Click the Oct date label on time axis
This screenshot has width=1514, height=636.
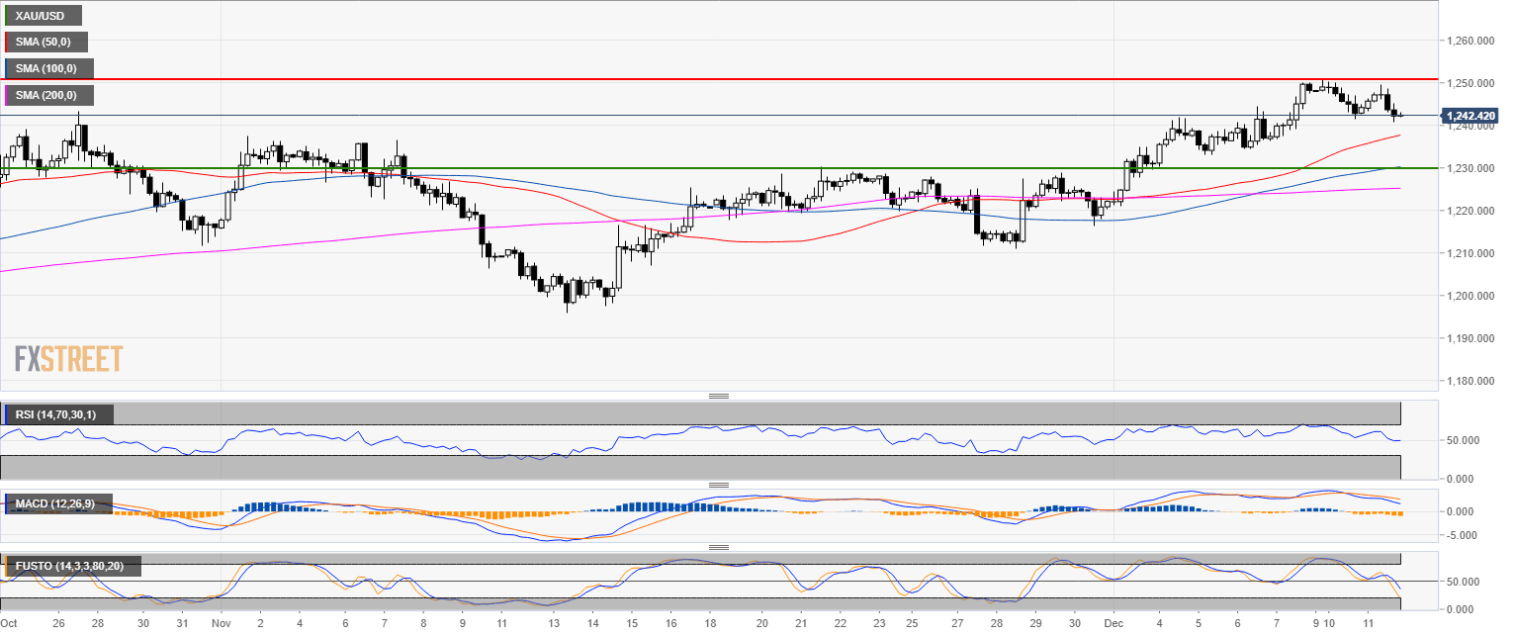10,624
